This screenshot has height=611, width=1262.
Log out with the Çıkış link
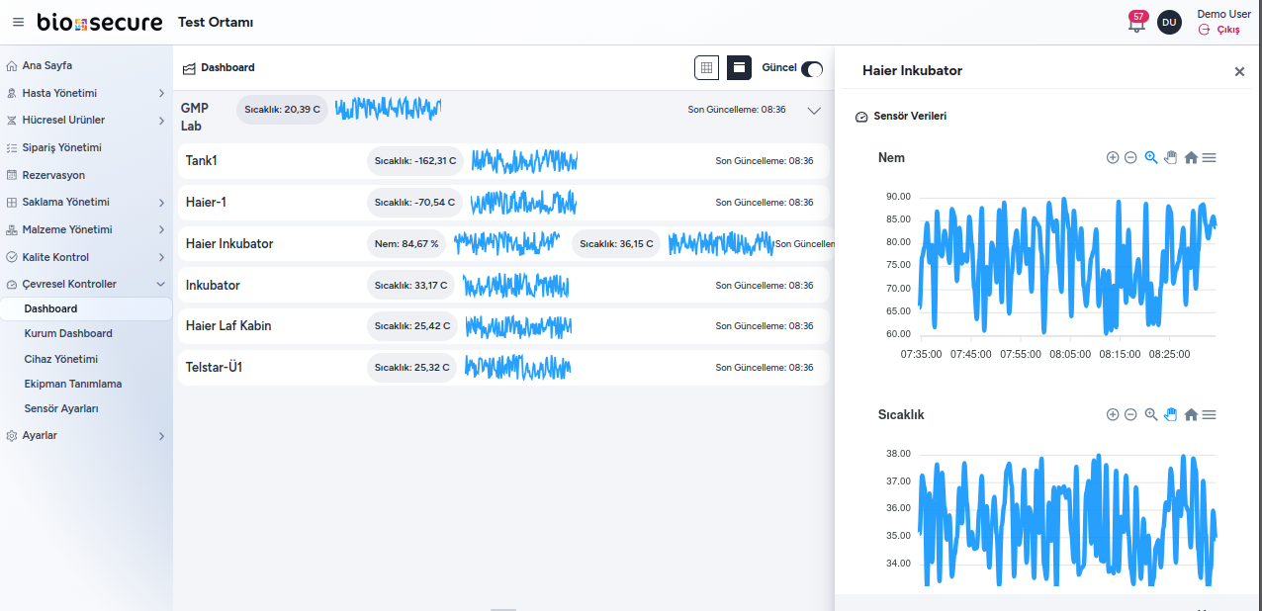pyautogui.click(x=1219, y=30)
